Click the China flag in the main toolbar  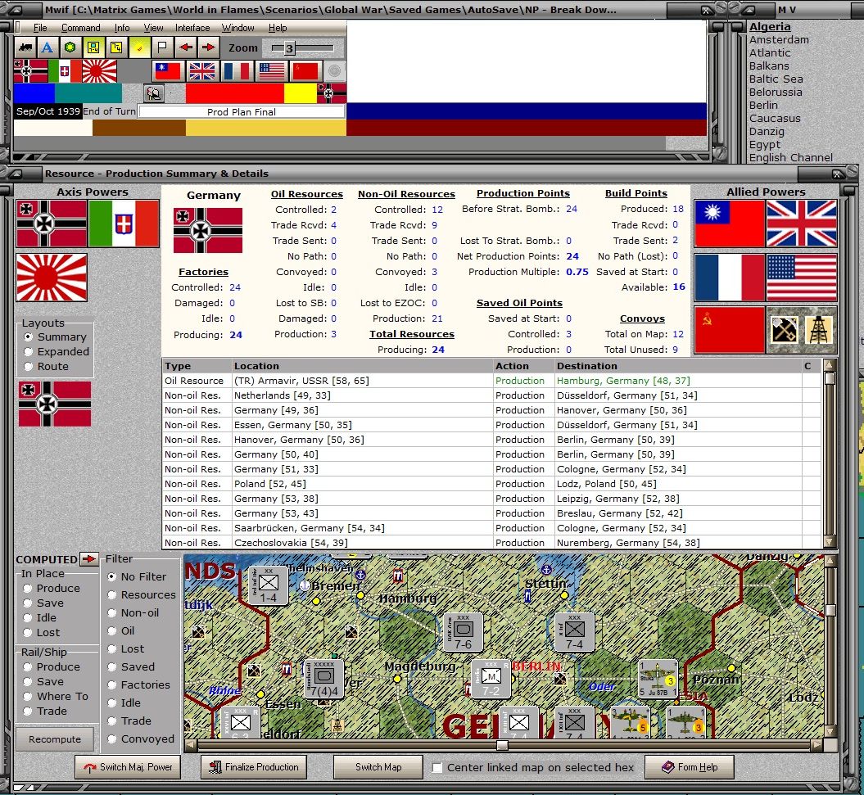click(168, 71)
